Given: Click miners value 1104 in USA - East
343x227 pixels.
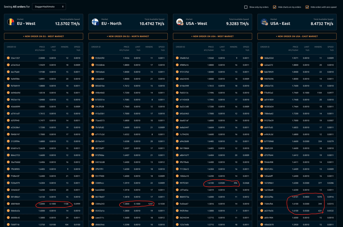Looking at the screenshot, I should pos(319,93).
